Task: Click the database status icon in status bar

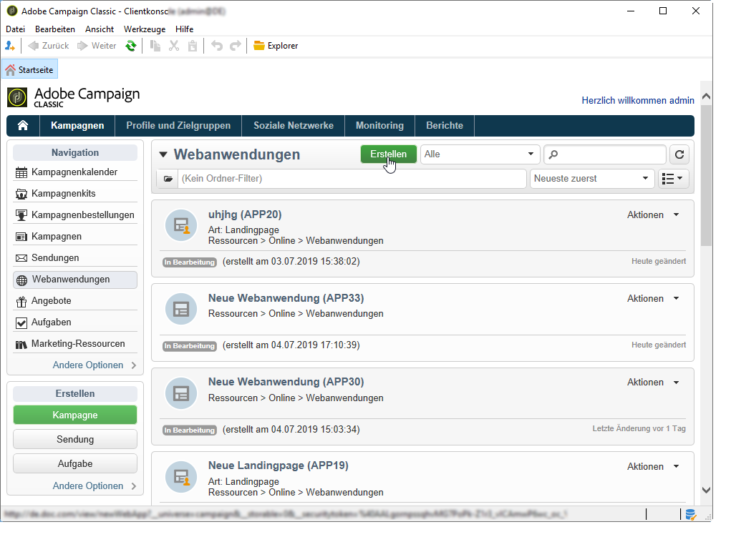Action: [x=690, y=515]
